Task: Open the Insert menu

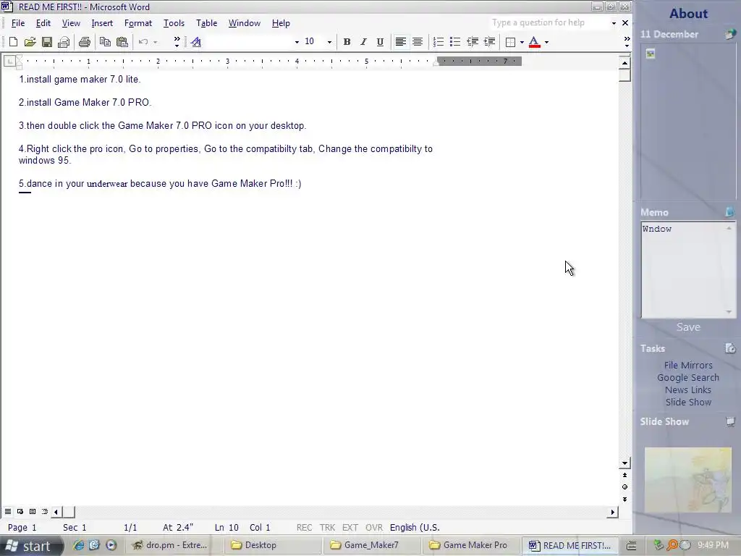Action: click(102, 23)
